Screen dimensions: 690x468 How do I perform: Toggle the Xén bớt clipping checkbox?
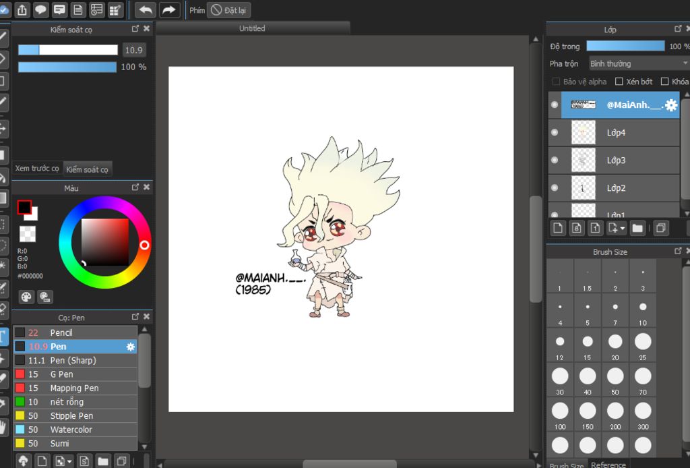(x=619, y=82)
